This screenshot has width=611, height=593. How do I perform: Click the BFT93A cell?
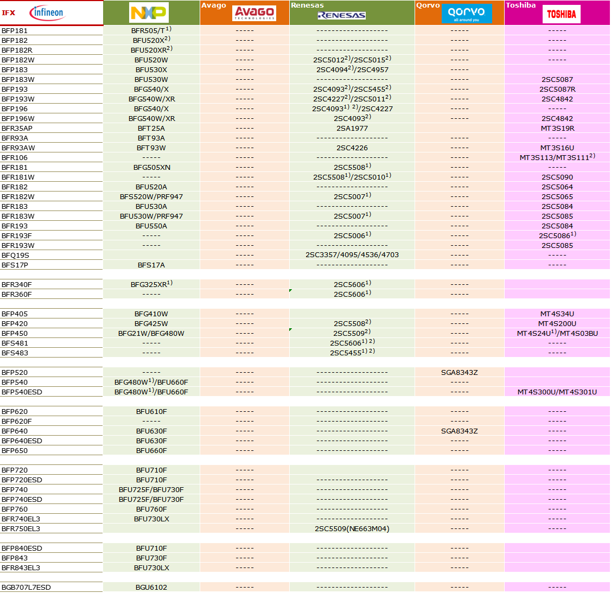tap(151, 138)
